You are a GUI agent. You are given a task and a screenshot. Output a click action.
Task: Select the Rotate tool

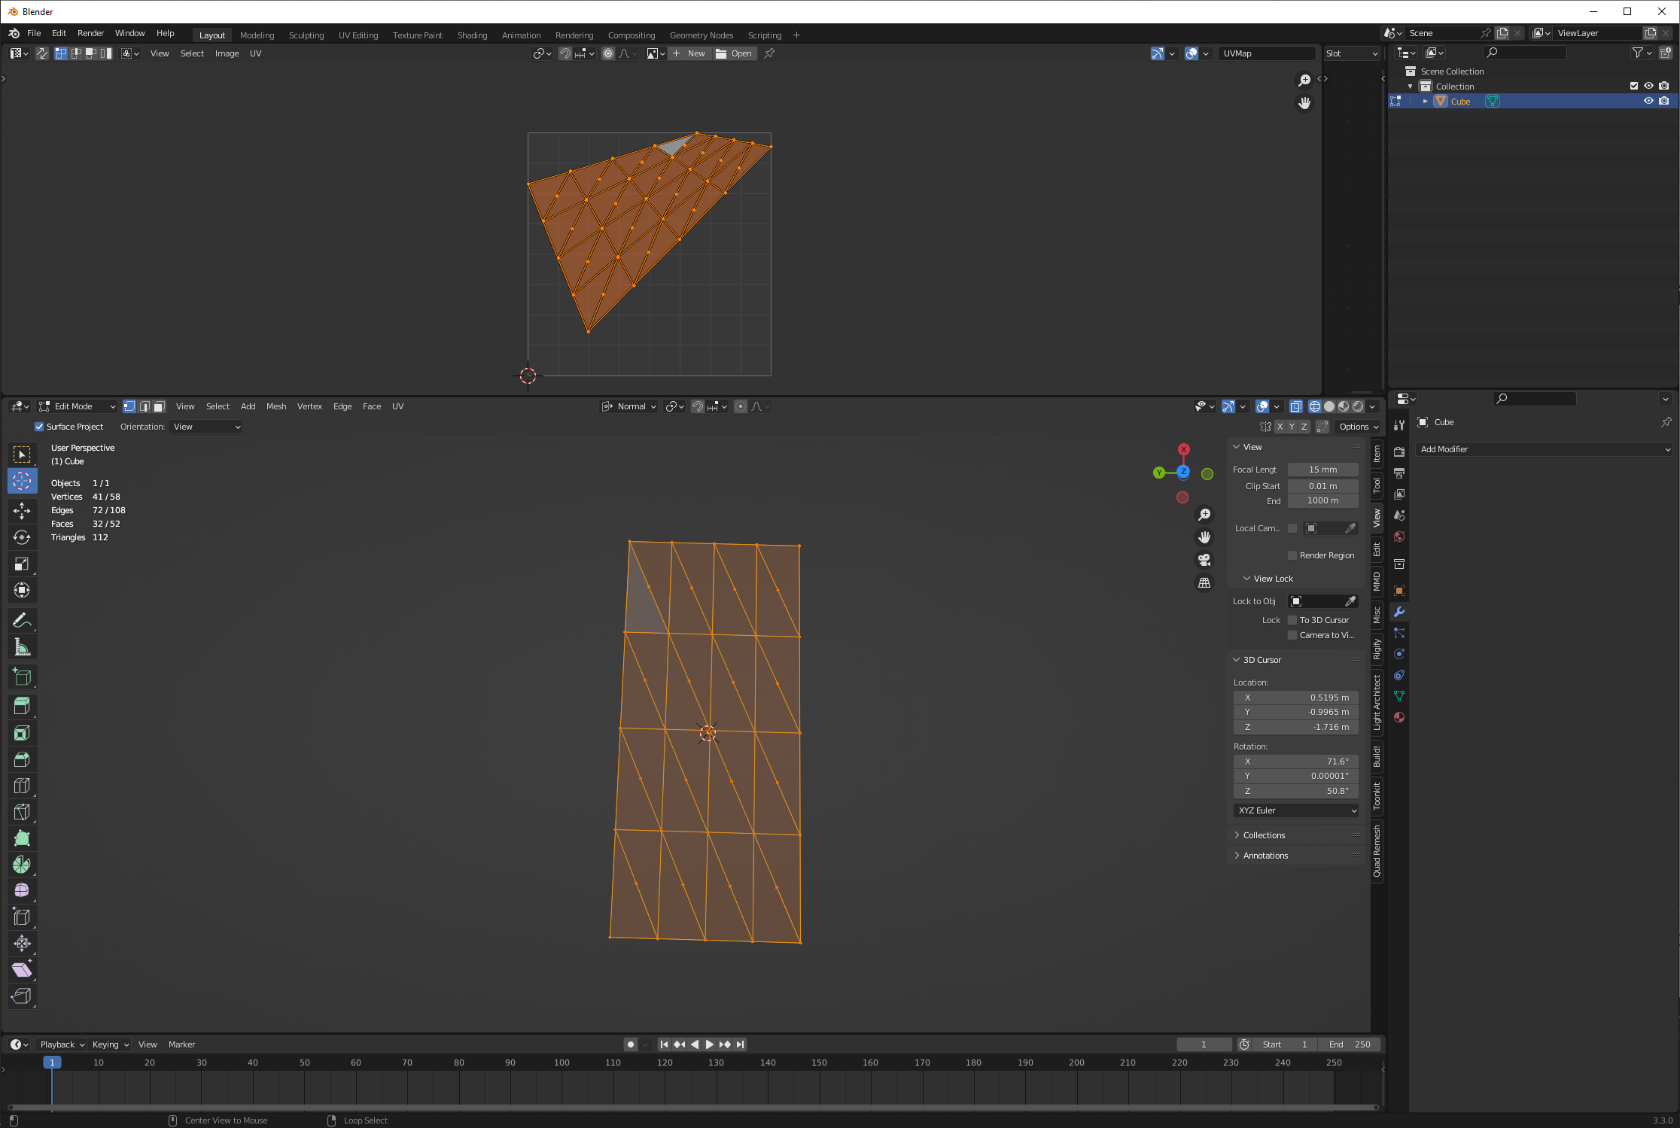(x=22, y=537)
